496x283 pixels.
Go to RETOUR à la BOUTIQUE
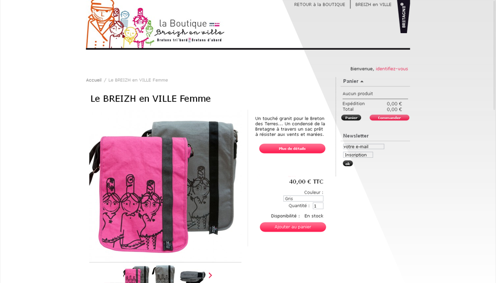coord(319,4)
